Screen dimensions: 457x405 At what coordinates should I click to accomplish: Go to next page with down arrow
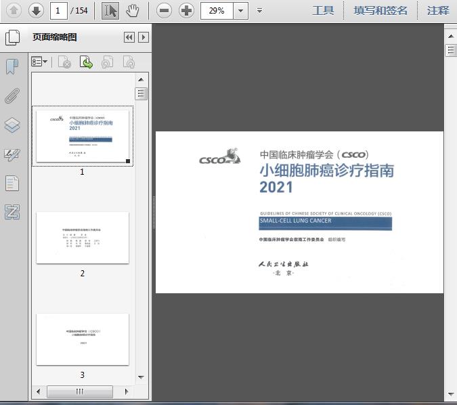click(x=36, y=11)
